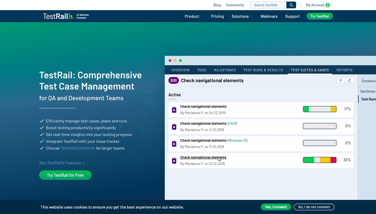
Task: Click the Test Runs item in side panel
Action: (368, 99)
